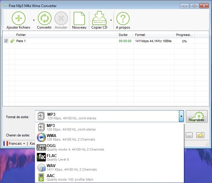Expand the Ajouter fichiers dropdown arrow
Image resolution: width=212 pixels, height=183 pixels.
pyautogui.click(x=34, y=20)
